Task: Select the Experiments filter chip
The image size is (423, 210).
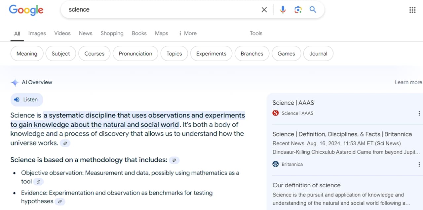Action: [211, 54]
